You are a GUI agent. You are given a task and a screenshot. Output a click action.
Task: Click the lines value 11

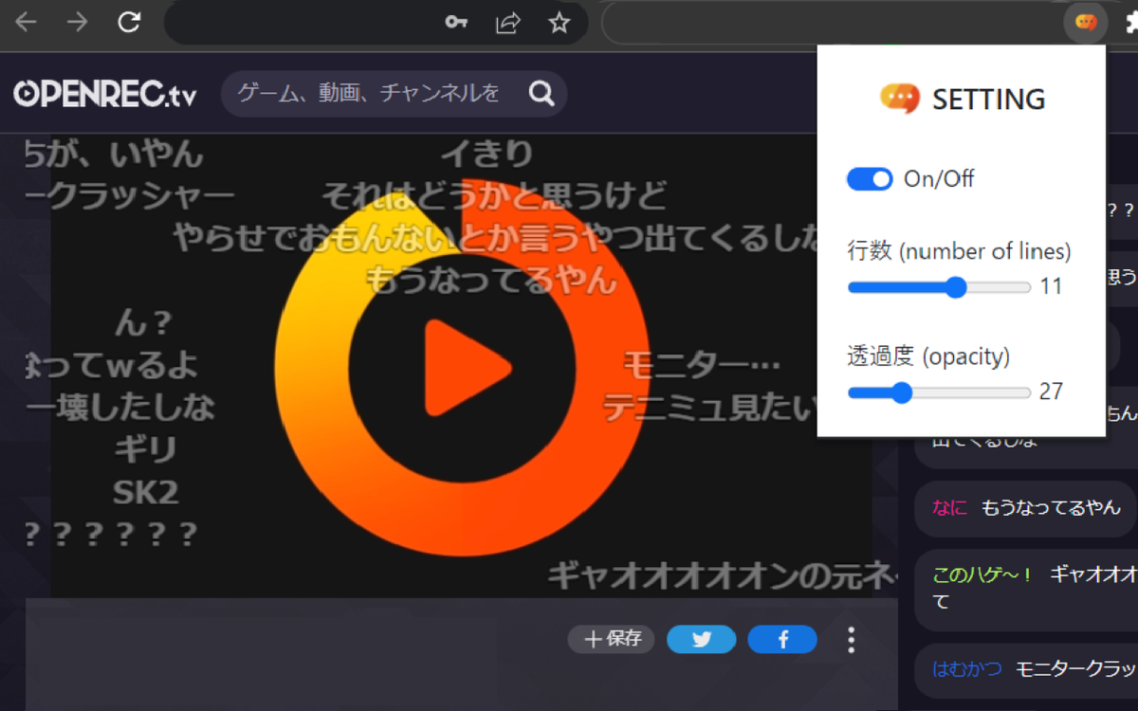coord(1051,287)
